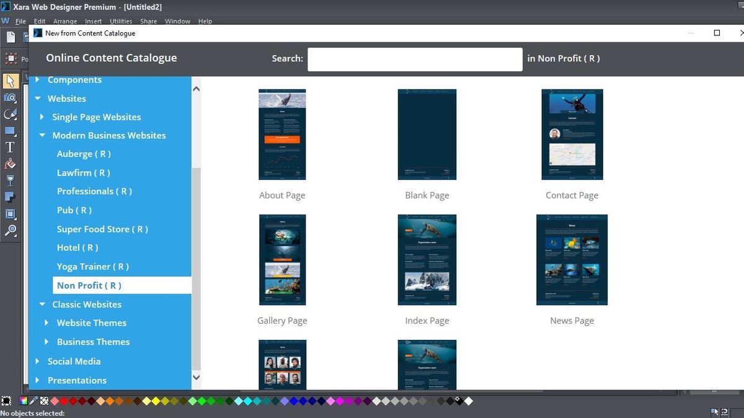Open the Contact Page template thumbnail
The width and height of the screenshot is (744, 418).
point(572,134)
